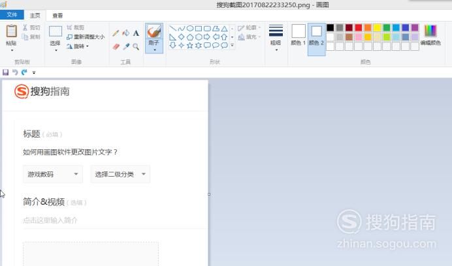Image resolution: width=452 pixels, height=266 pixels.
Task: Click the Redo arrow in quick access toolbar
Action: pyautogui.click(x=25, y=72)
